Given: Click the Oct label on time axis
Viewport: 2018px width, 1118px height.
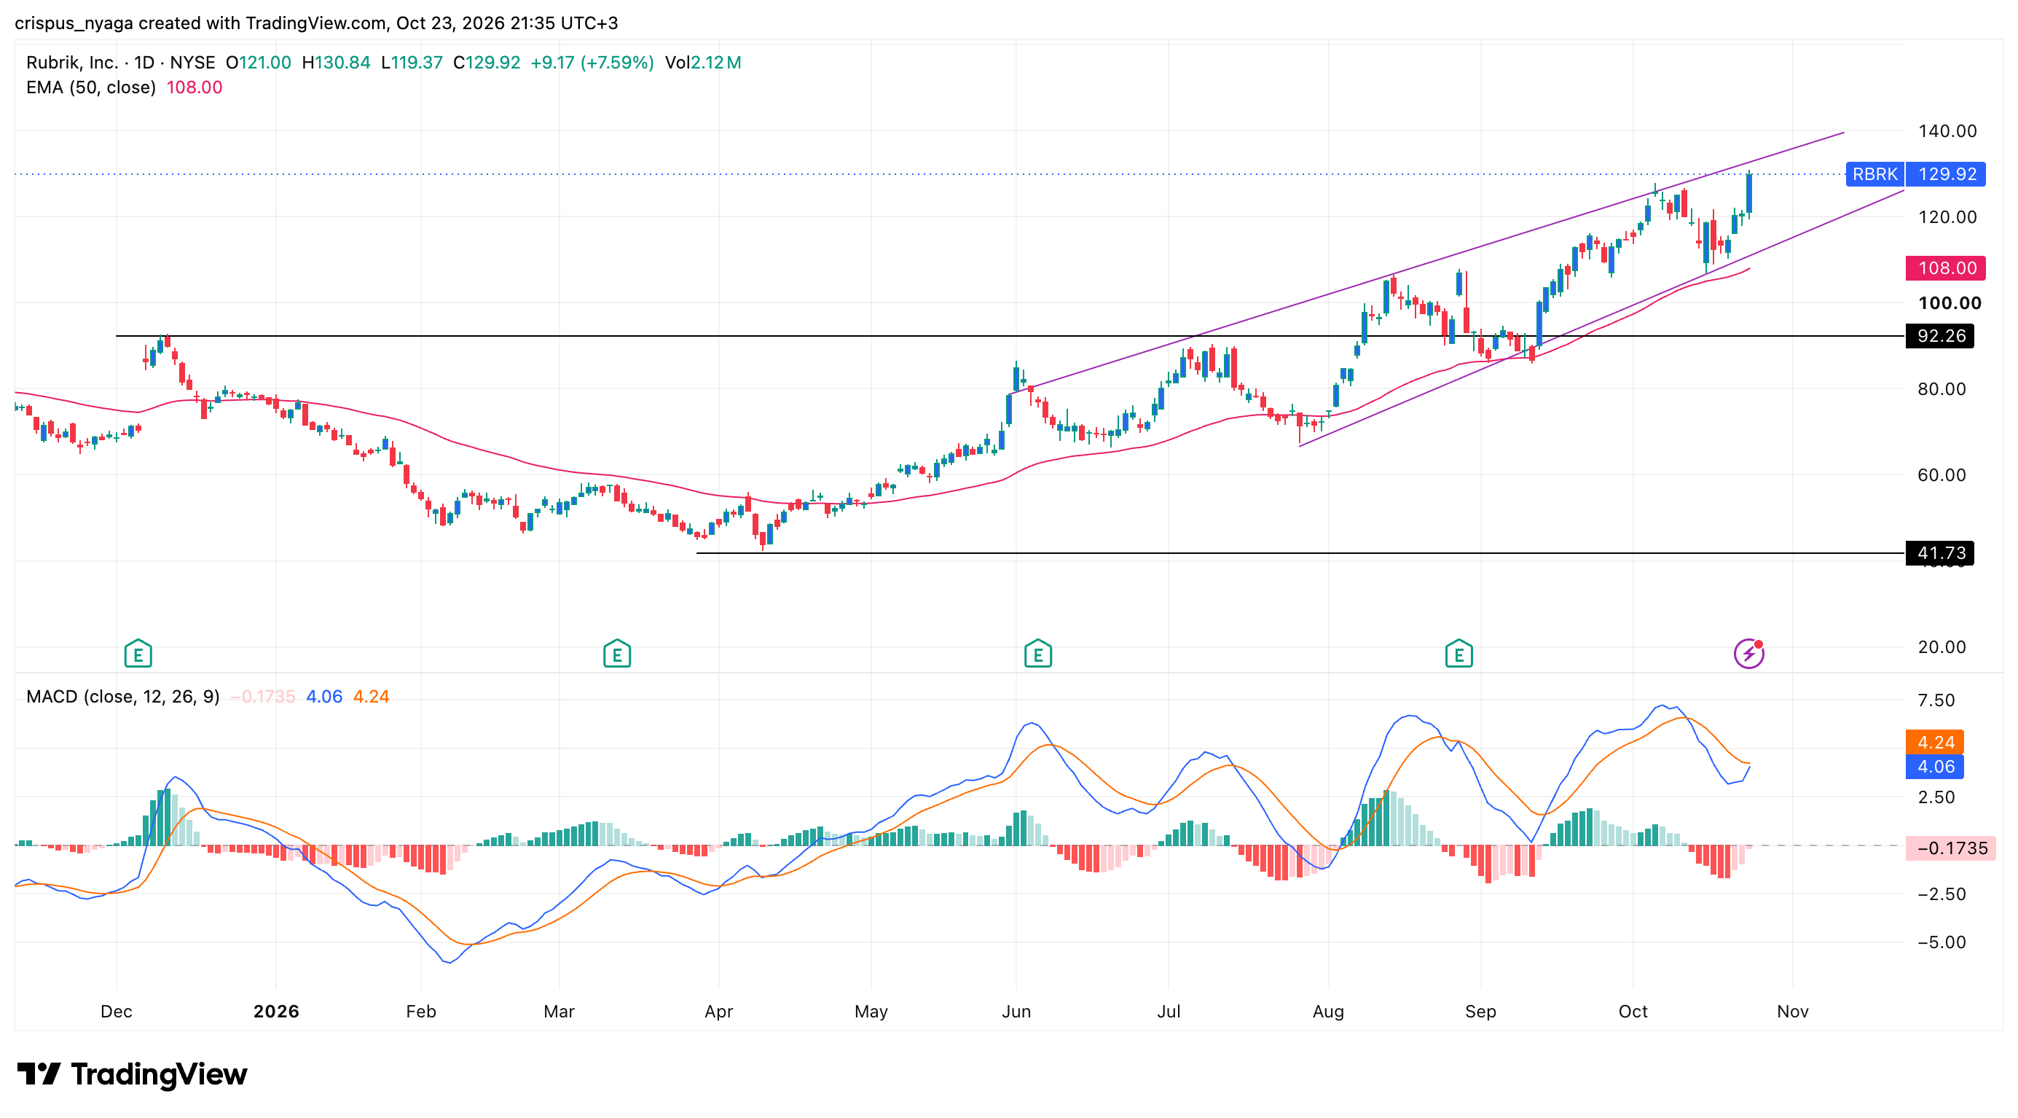Looking at the screenshot, I should [1633, 1012].
